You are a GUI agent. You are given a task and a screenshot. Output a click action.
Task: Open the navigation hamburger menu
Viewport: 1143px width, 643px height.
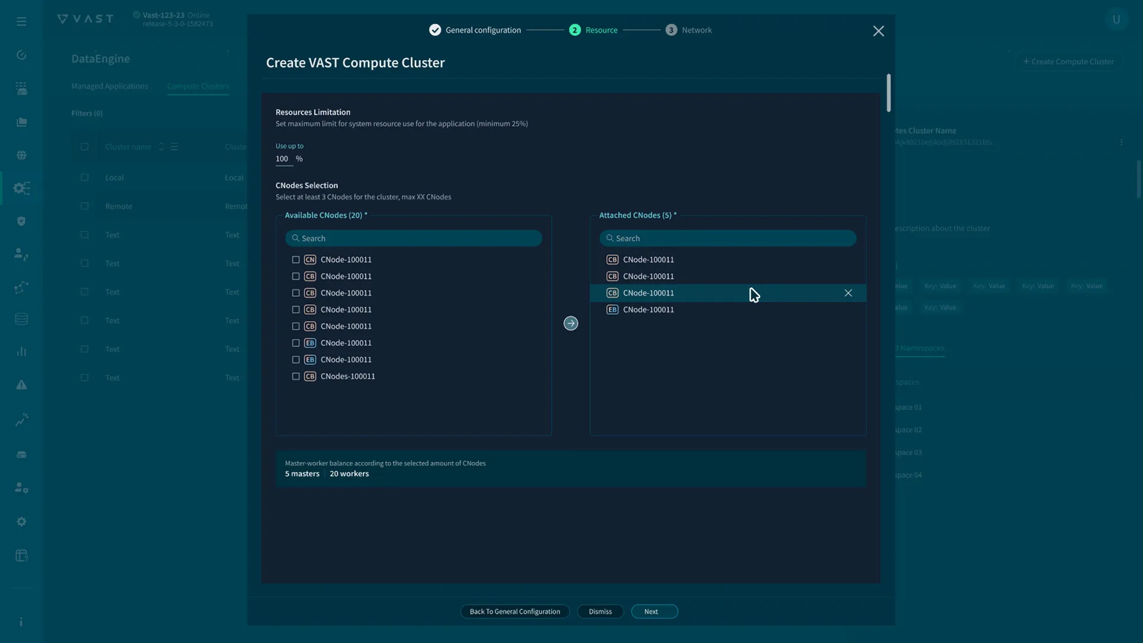point(21,21)
